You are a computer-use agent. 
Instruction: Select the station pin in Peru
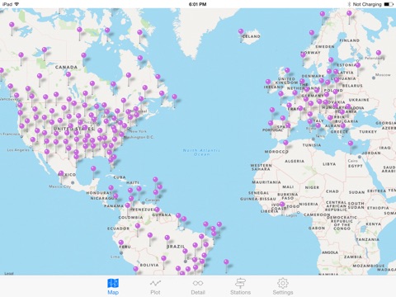[x=121, y=243]
